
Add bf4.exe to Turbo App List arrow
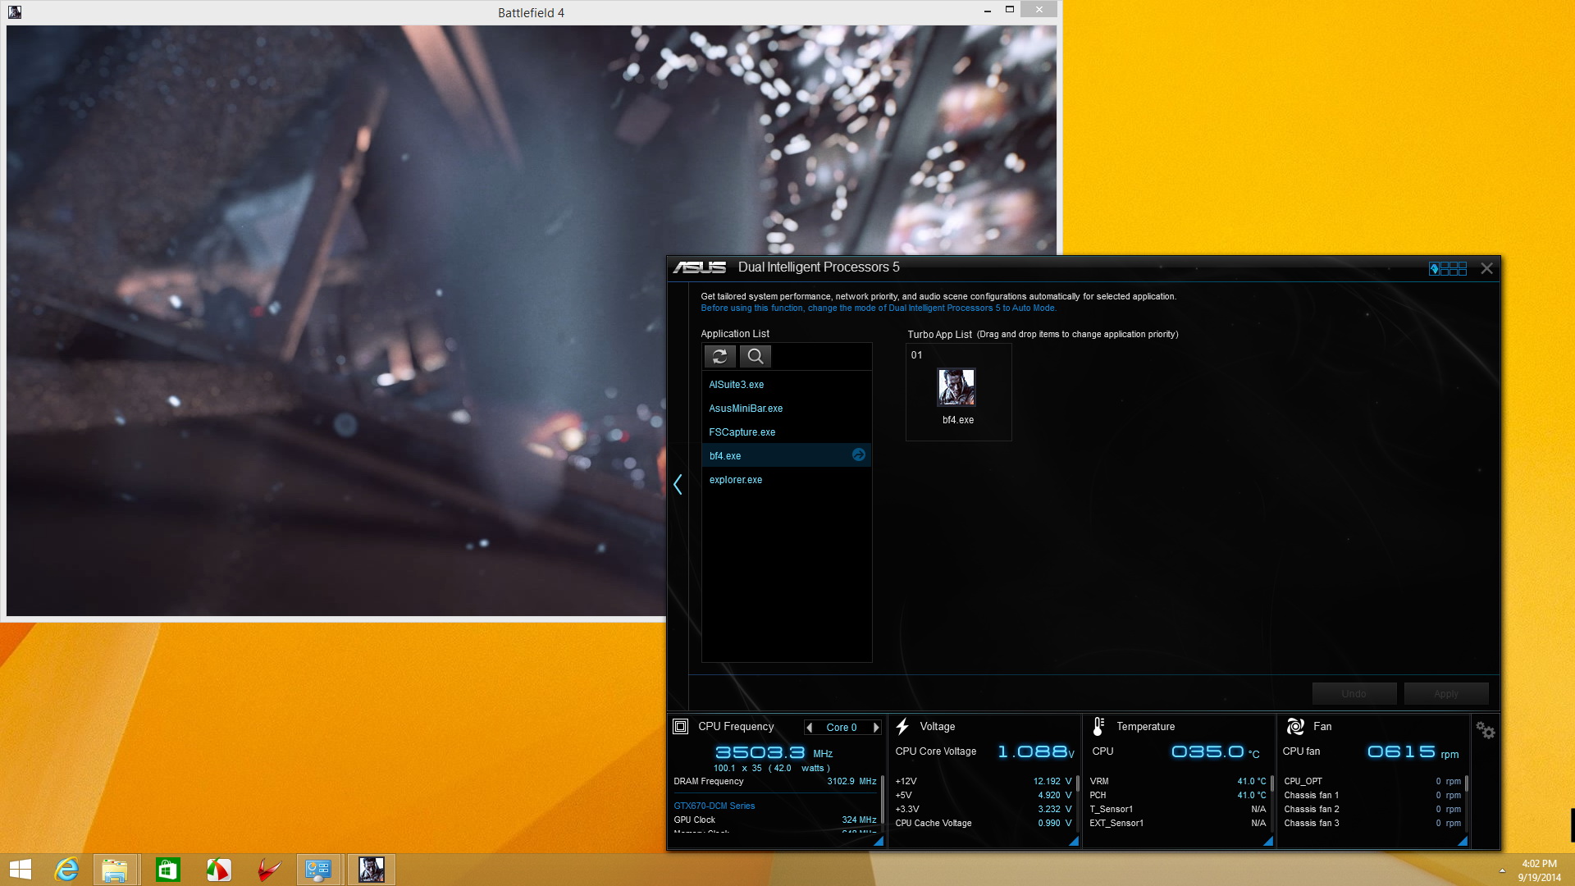858,455
